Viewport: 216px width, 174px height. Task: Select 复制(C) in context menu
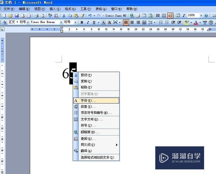(x=96, y=81)
